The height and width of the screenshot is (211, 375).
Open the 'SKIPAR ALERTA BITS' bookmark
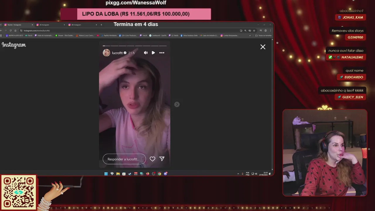(x=14, y=35)
